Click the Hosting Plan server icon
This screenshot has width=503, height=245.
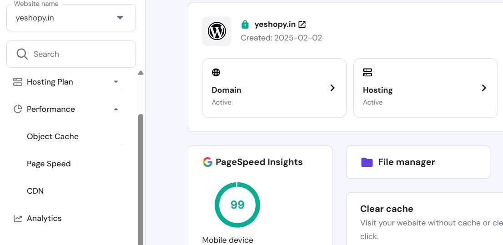pyautogui.click(x=18, y=82)
